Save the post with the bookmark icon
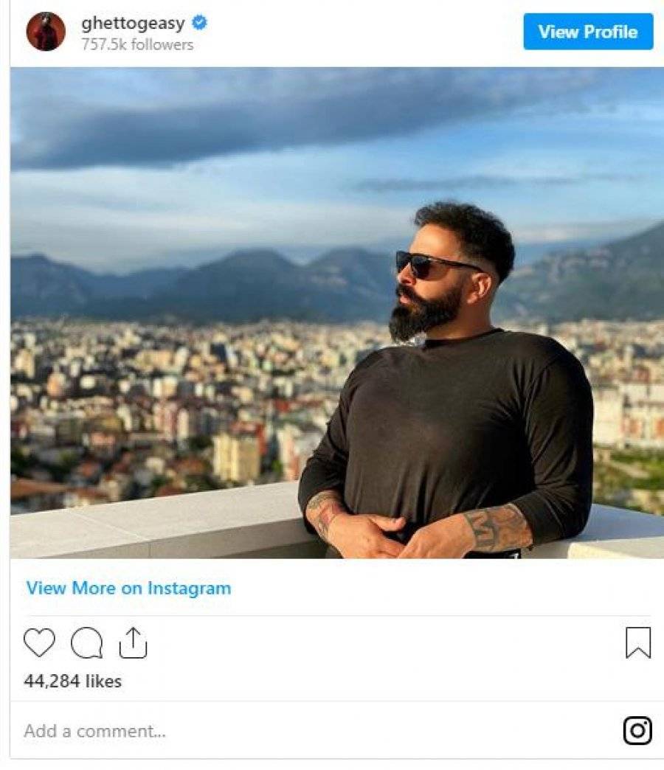The image size is (664, 770). pos(638,642)
